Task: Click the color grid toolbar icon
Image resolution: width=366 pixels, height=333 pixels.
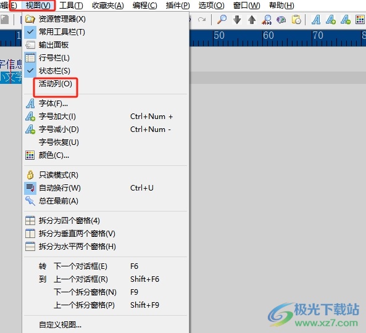Action: coord(360,20)
